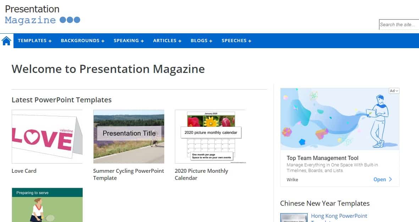Click the Latest PowerPoint Templates heading
Screen dimensions: 419x222
62,100
